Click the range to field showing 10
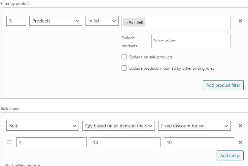This screenshot has height=166, width=248. click(125, 142)
